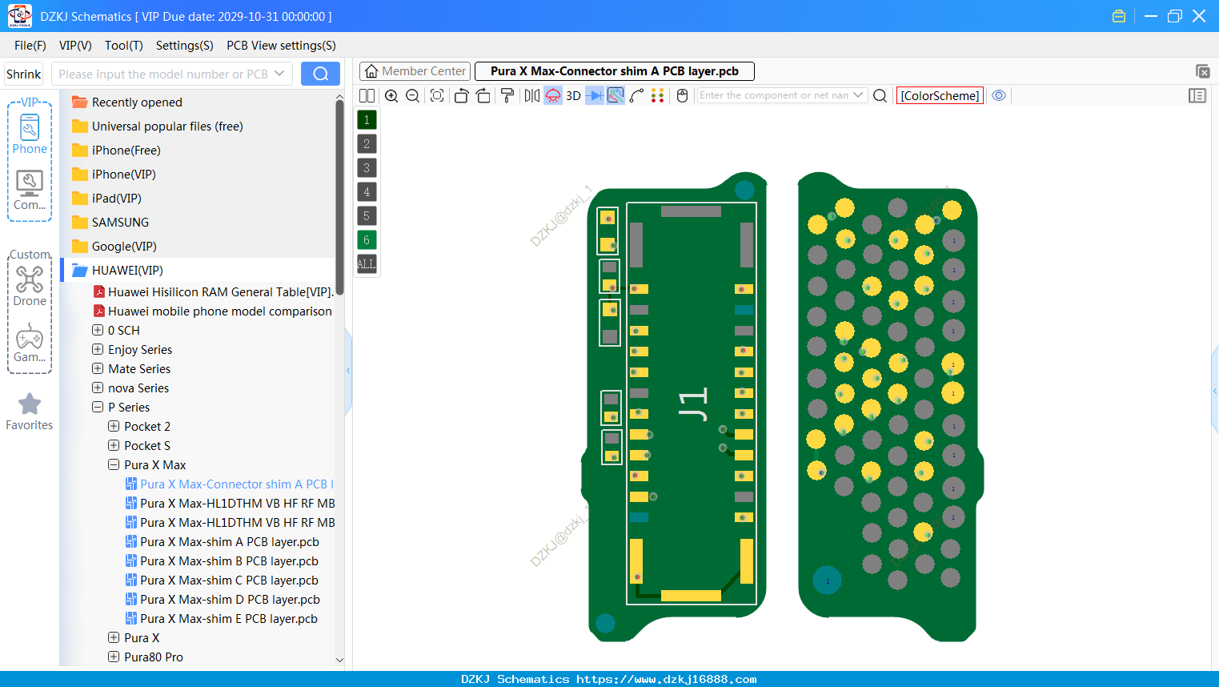Select the Phone category icon

tap(30, 134)
